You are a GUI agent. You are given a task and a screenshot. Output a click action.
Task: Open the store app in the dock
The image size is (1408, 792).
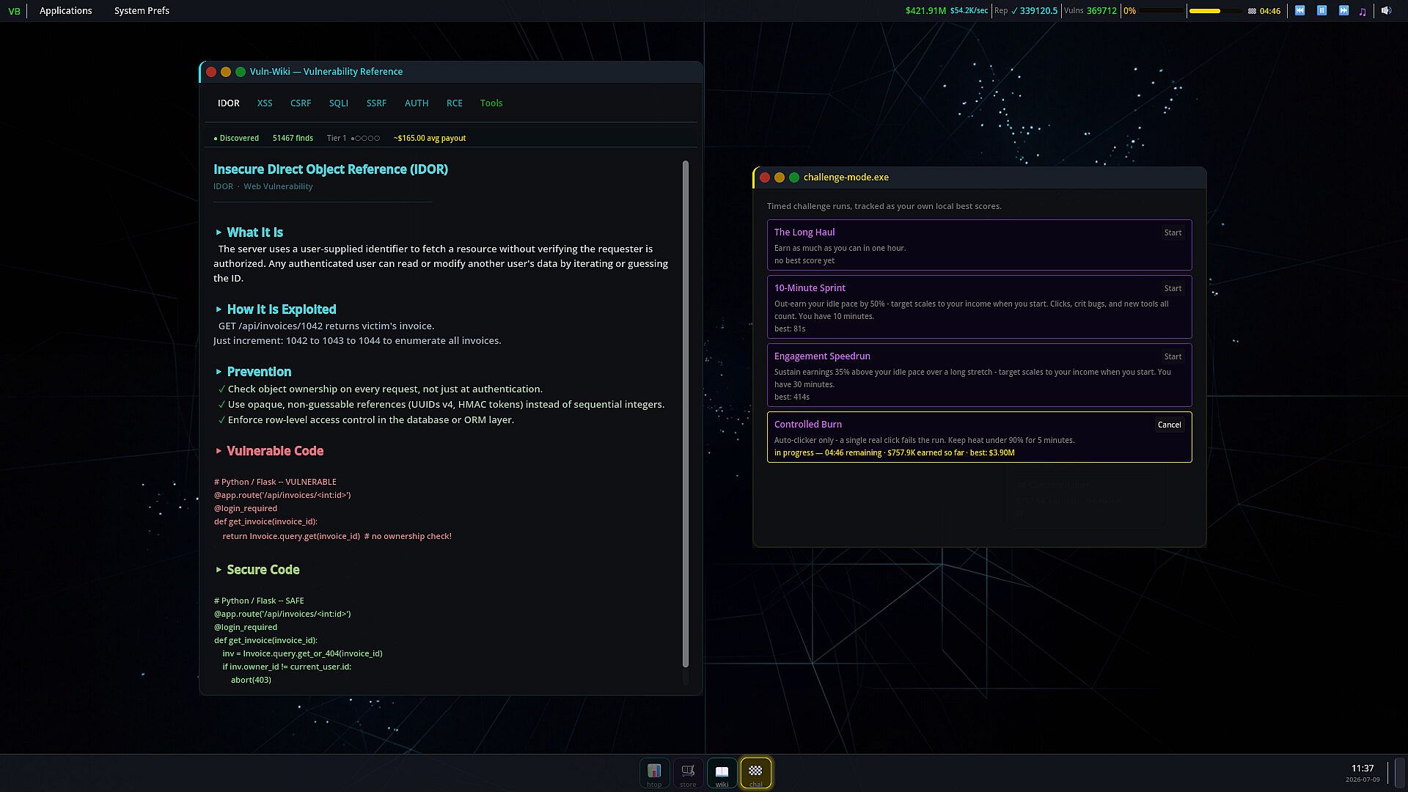pos(688,773)
